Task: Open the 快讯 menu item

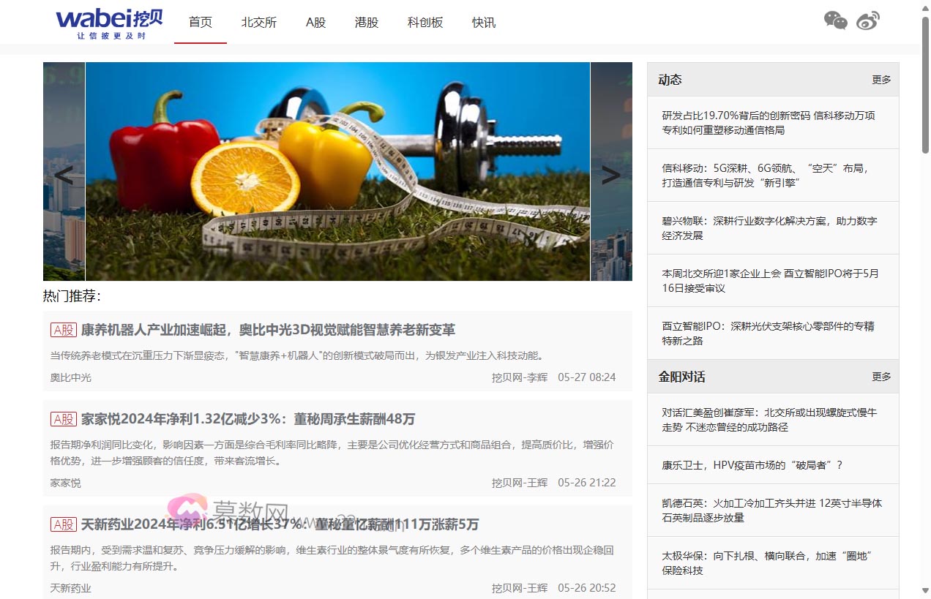Action: [483, 22]
